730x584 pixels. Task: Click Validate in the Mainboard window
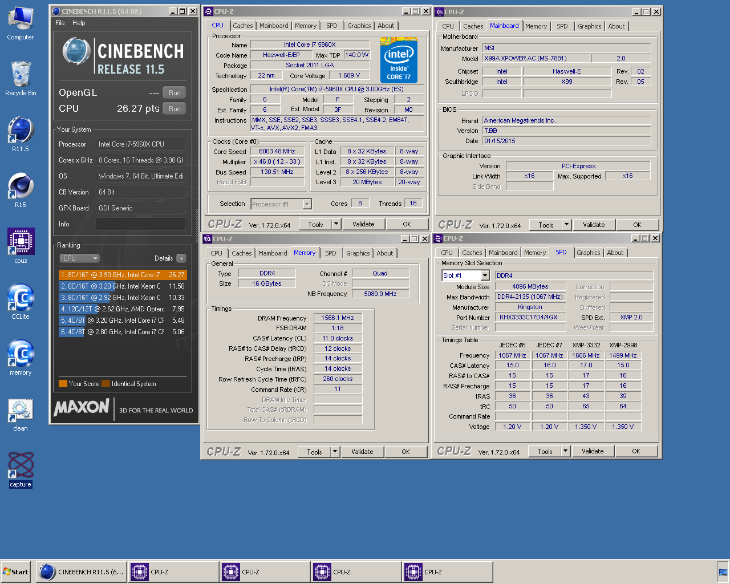(x=594, y=225)
